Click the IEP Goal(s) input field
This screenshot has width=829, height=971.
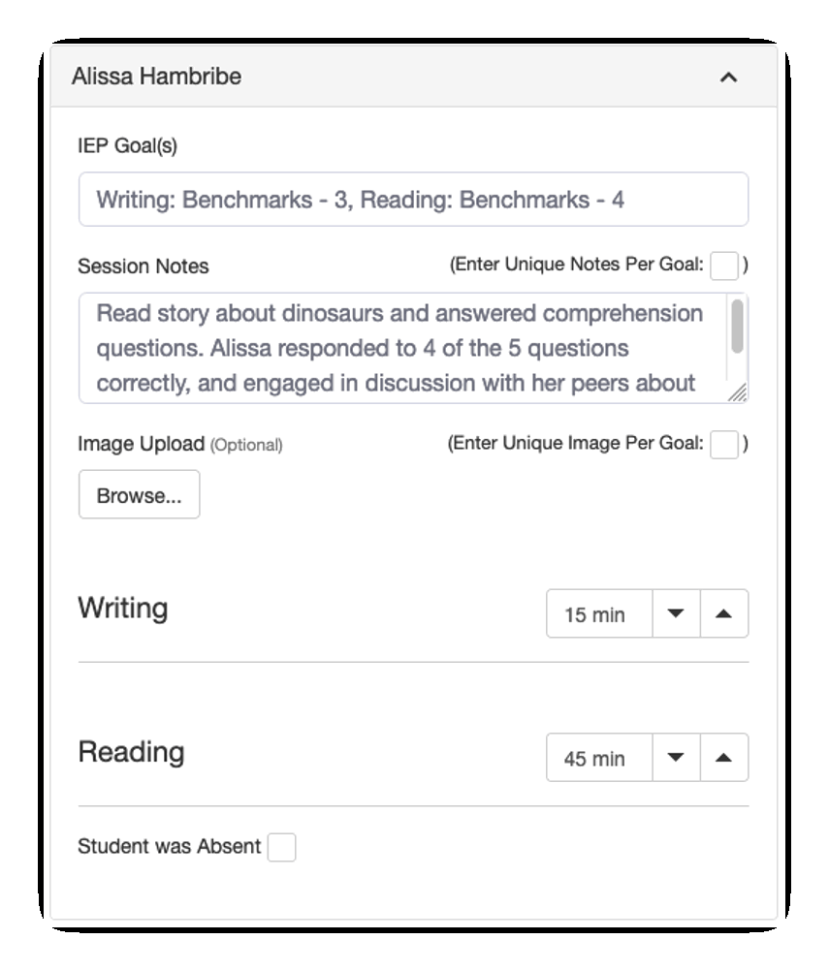click(x=413, y=200)
